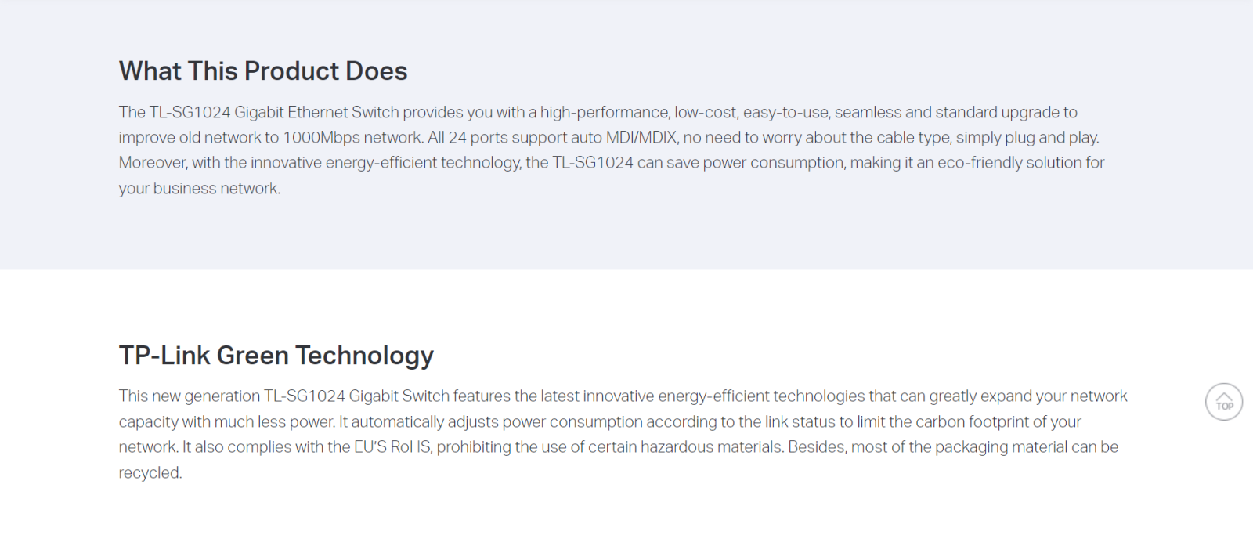Click the word "low-cost"

click(x=706, y=113)
